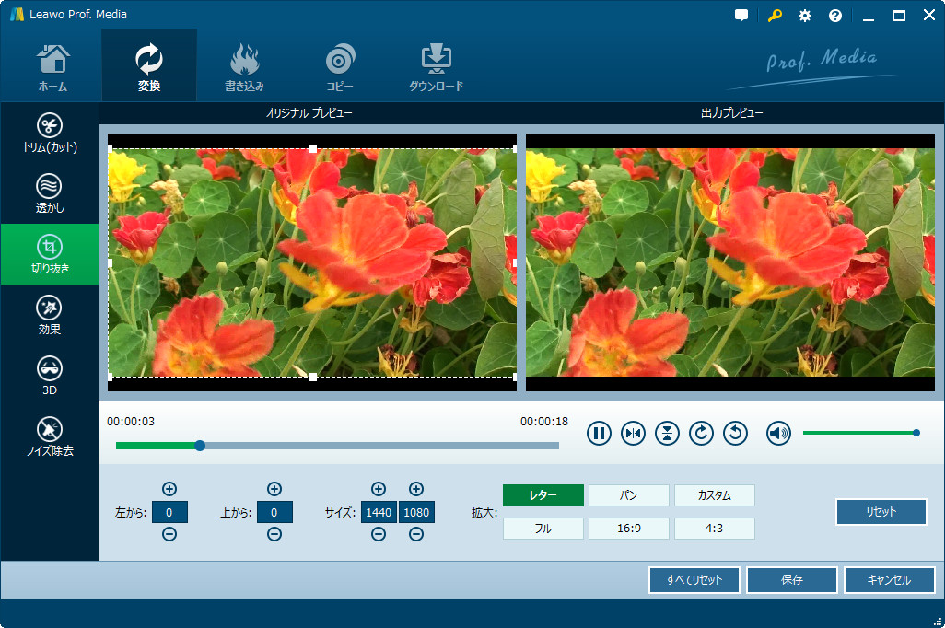Select the パン zoom mode
This screenshot has width=945, height=628.
pyautogui.click(x=628, y=495)
